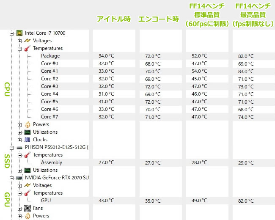Screen dimensions: 275x220
Task: Click Core #1 最高品質 value 83.0 °C
Action: pos(246,71)
